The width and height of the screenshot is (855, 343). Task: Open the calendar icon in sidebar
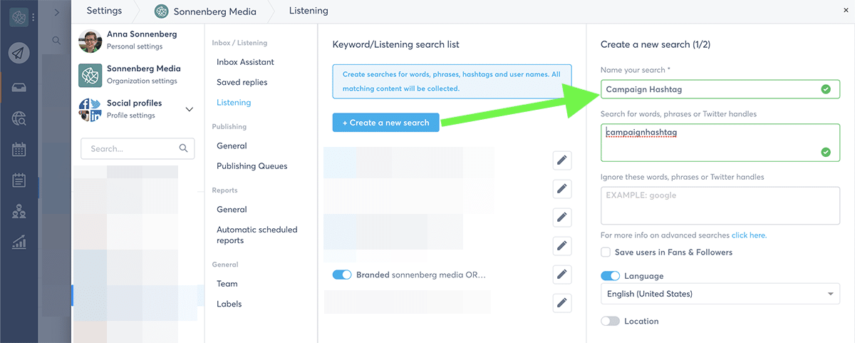point(19,150)
